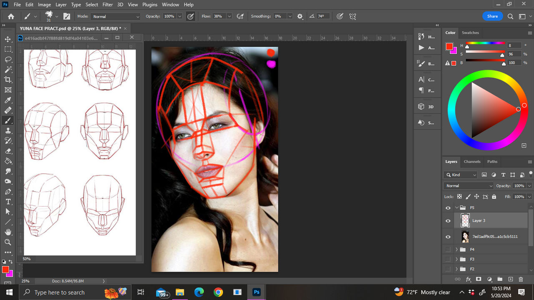Image resolution: width=534 pixels, height=300 pixels.
Task: Show the F4 layer group
Action: click(x=448, y=249)
